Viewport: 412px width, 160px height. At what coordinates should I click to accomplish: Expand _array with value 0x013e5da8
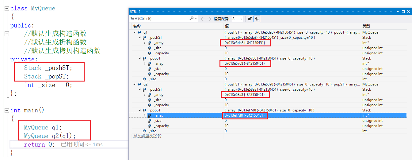[x=145, y=43]
